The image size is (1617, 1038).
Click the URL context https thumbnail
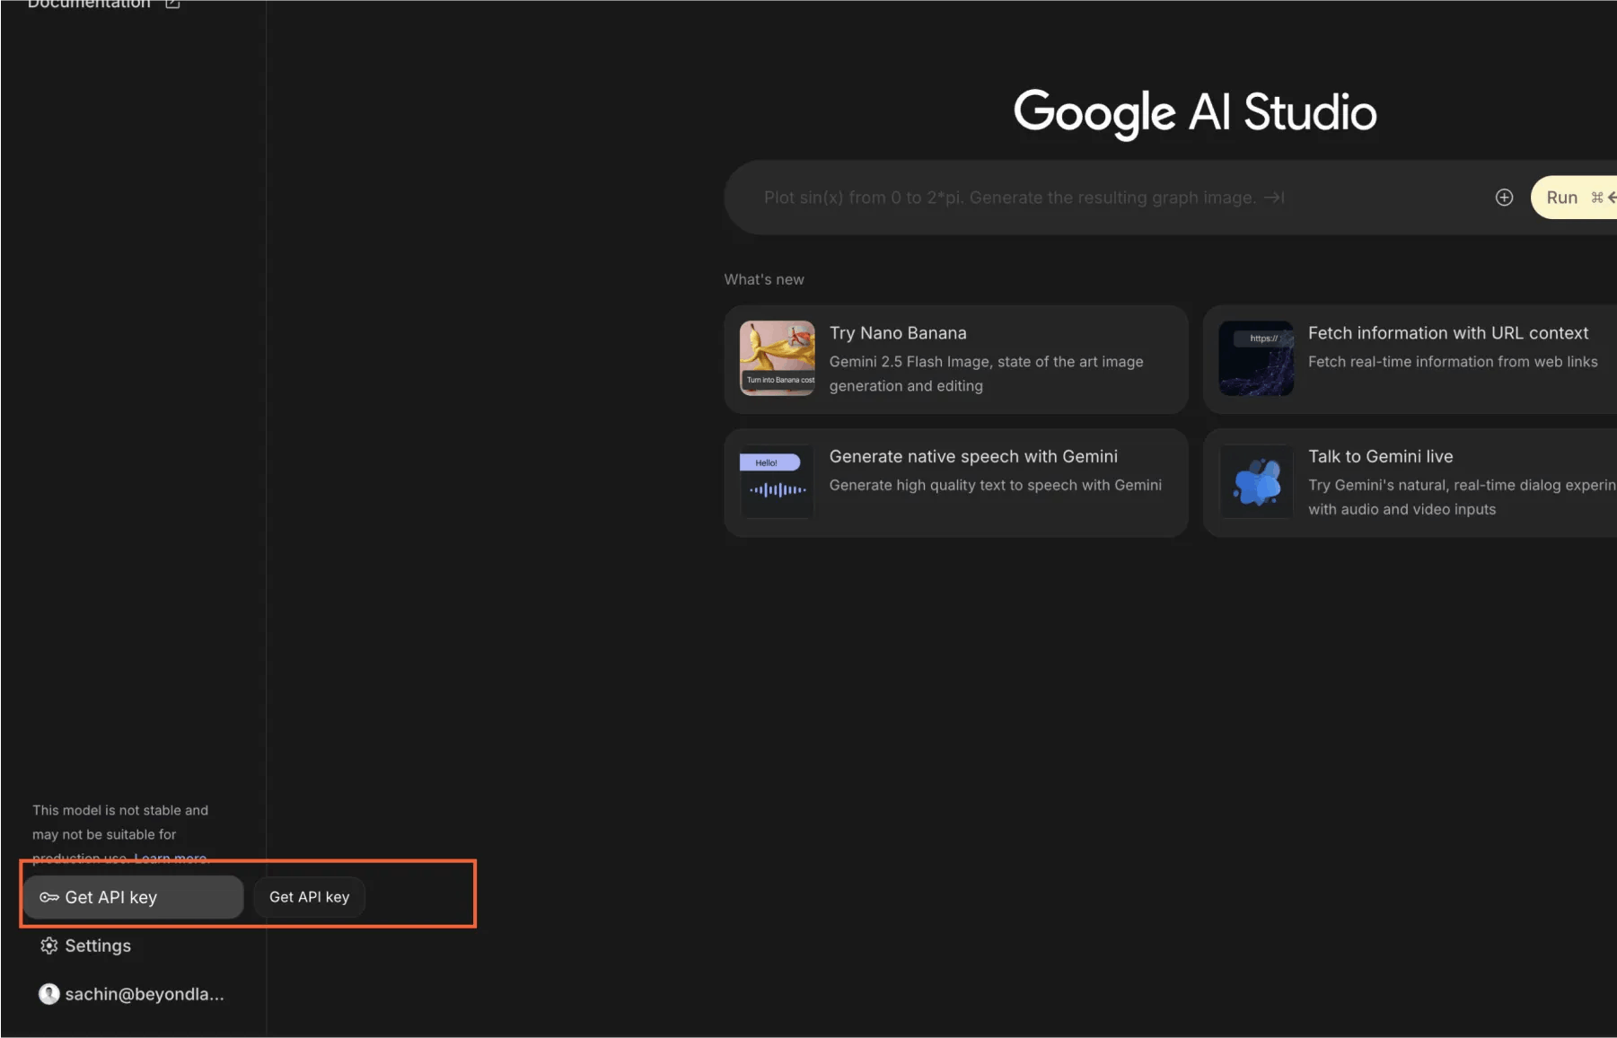coord(1255,358)
